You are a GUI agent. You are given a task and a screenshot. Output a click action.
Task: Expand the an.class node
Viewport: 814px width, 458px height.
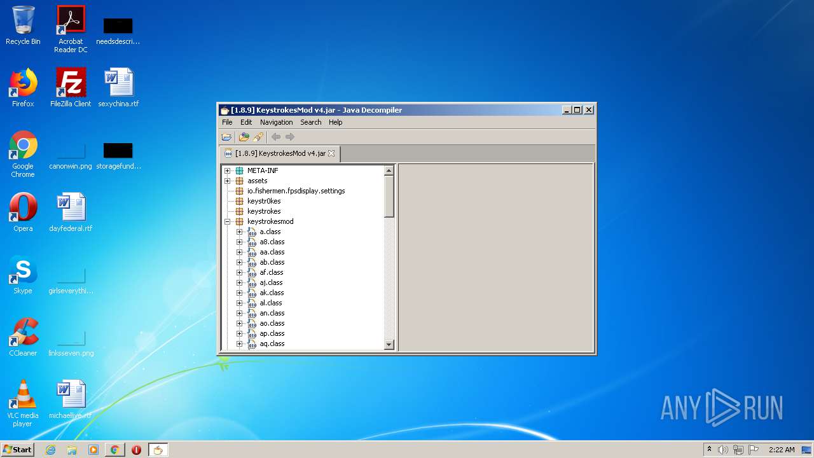[x=240, y=313]
